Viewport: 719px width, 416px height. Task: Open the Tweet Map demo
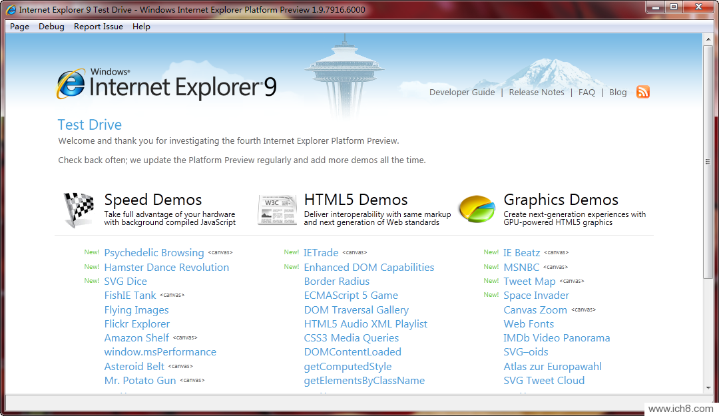pyautogui.click(x=530, y=281)
